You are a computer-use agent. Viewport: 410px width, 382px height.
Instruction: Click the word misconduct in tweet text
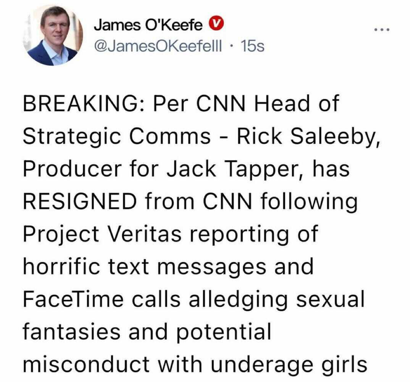tap(86, 364)
